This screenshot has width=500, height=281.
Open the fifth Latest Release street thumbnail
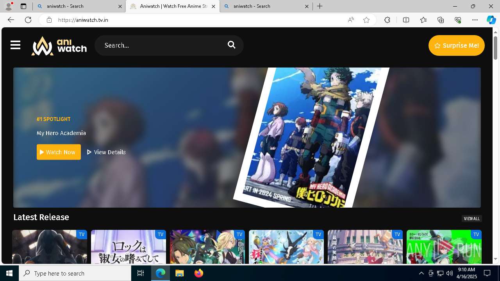pyautogui.click(x=365, y=247)
